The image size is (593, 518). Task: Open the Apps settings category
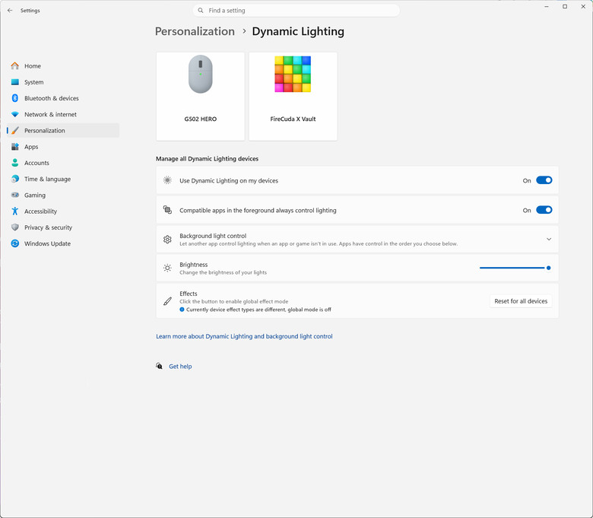63,147
